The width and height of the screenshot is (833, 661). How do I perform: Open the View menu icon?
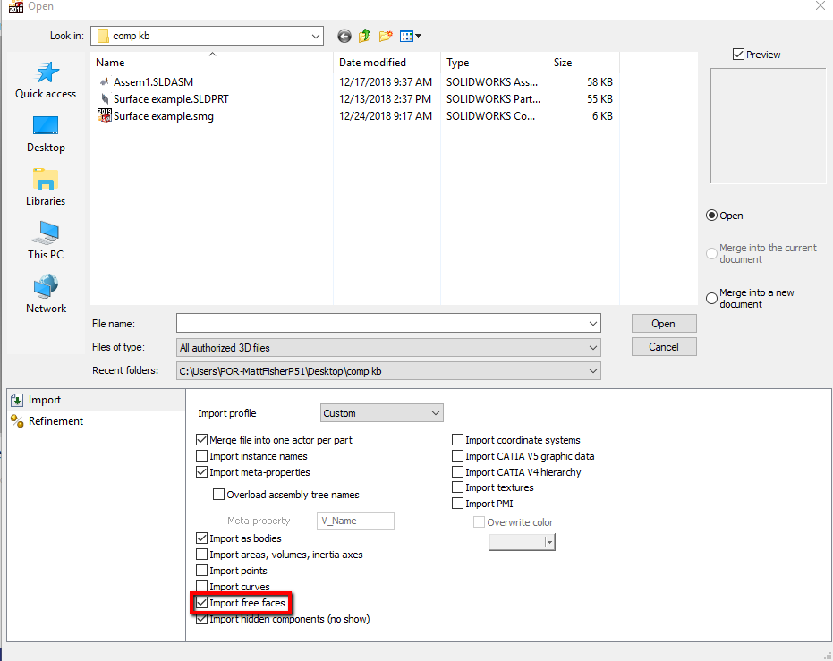(406, 36)
